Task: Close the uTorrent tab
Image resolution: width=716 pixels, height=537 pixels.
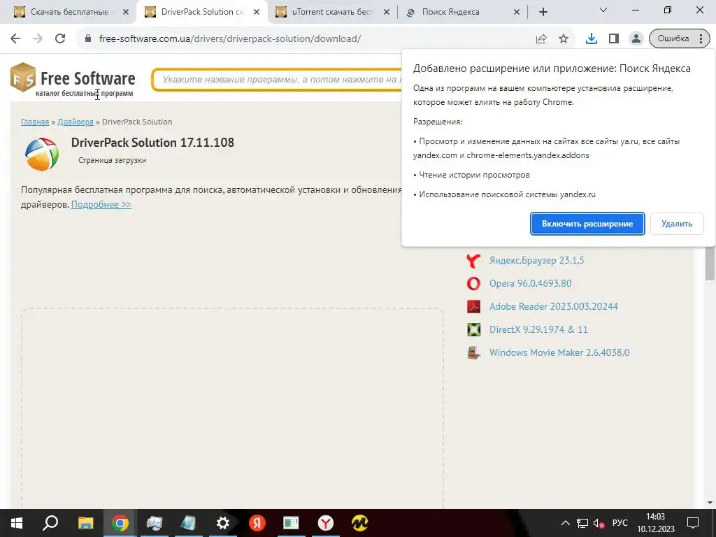Action: (387, 12)
